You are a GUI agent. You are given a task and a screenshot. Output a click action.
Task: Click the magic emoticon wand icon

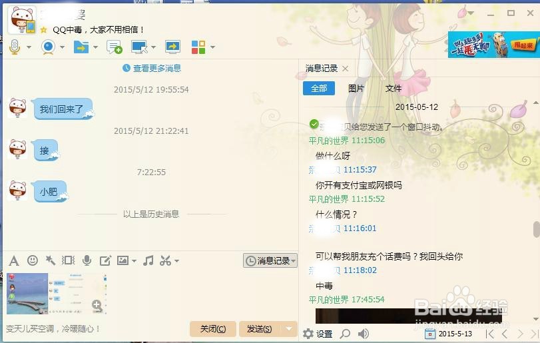(51, 260)
